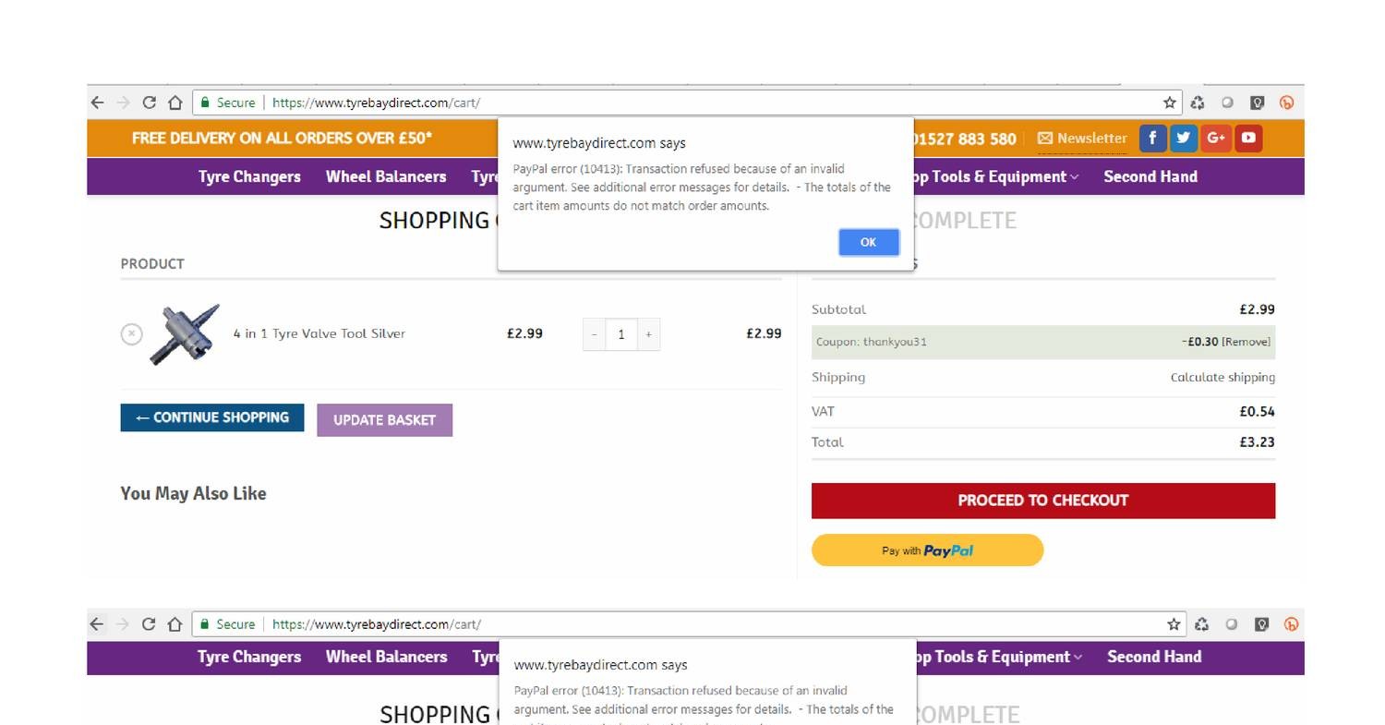Pay with PayPal button

click(927, 550)
